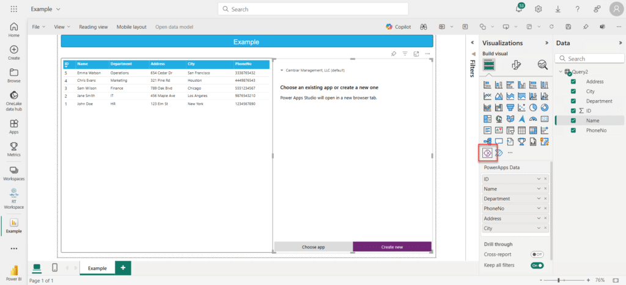This screenshot has height=285, width=626.
Task: Click the Data pane search field
Action: pos(589,59)
